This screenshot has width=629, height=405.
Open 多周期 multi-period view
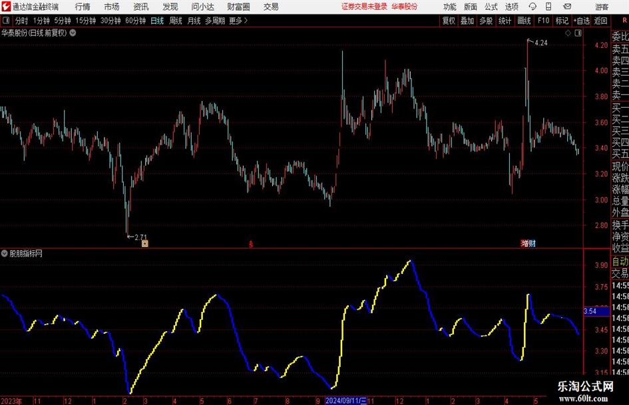click(x=214, y=21)
